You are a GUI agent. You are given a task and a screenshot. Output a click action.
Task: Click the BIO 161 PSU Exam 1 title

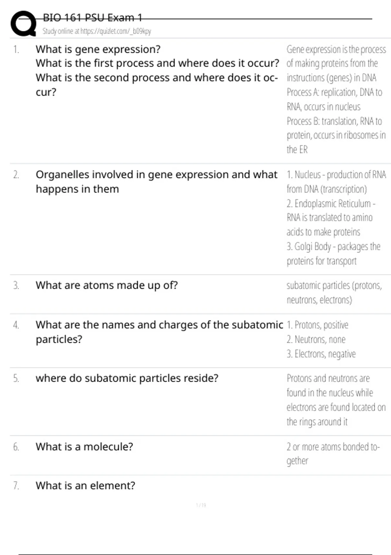pyautogui.click(x=93, y=18)
